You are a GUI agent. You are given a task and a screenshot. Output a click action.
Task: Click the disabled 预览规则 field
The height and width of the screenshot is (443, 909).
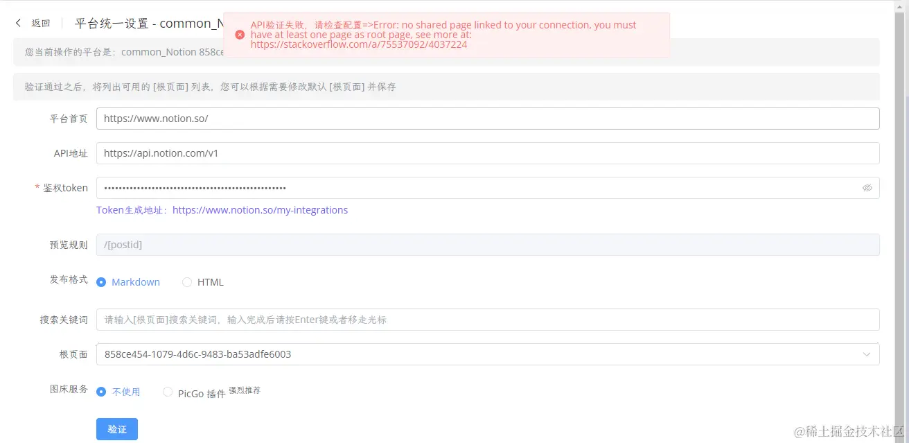[x=485, y=244]
